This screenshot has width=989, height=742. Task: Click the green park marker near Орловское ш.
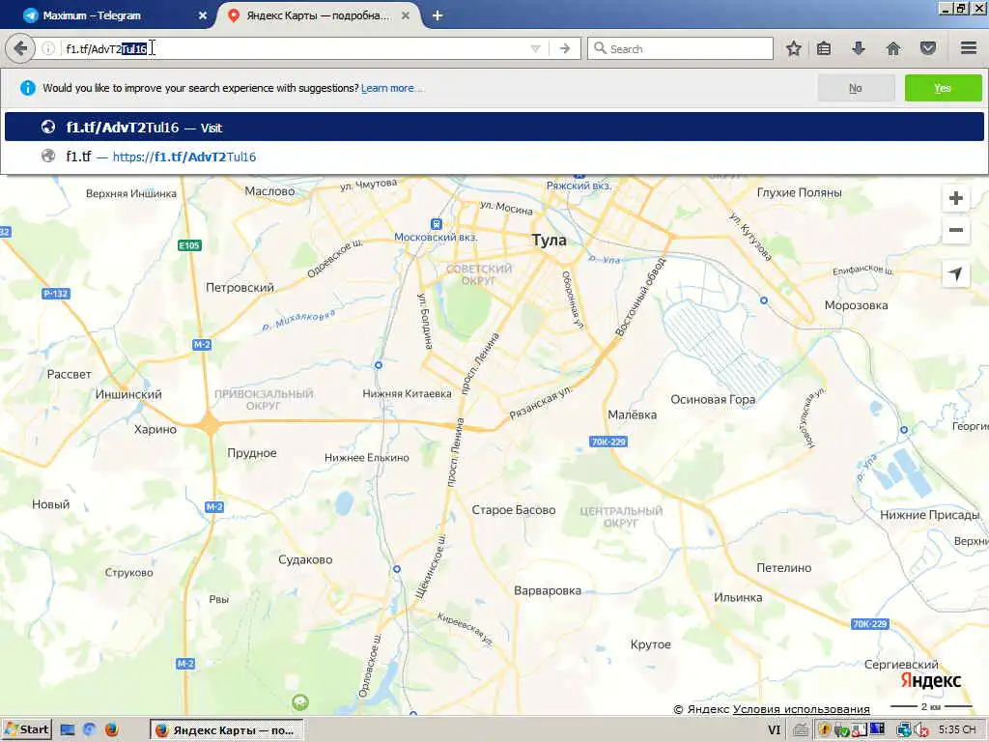(300, 701)
